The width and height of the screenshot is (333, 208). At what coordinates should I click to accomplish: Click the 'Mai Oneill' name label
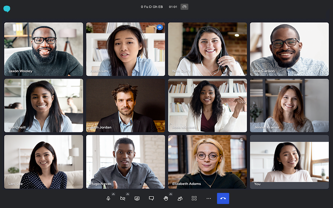point(17,127)
